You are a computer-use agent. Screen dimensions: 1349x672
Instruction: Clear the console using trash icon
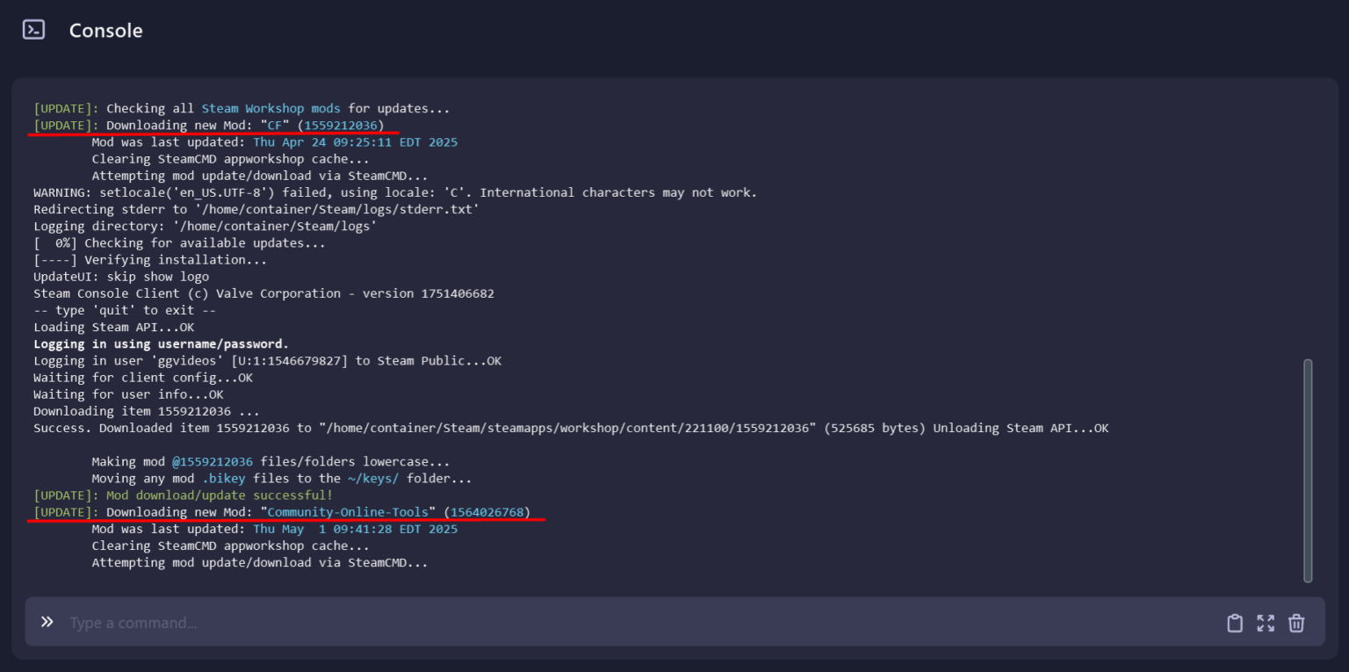click(x=1296, y=622)
